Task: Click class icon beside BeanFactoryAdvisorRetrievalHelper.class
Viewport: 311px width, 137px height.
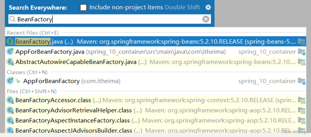Action: 10,110
